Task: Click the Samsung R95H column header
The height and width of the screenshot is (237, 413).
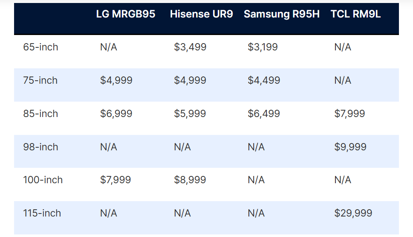Action: pyautogui.click(x=281, y=14)
